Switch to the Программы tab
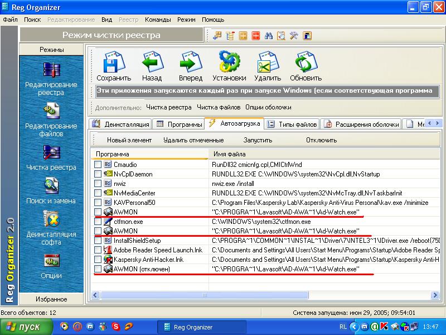 (178, 124)
